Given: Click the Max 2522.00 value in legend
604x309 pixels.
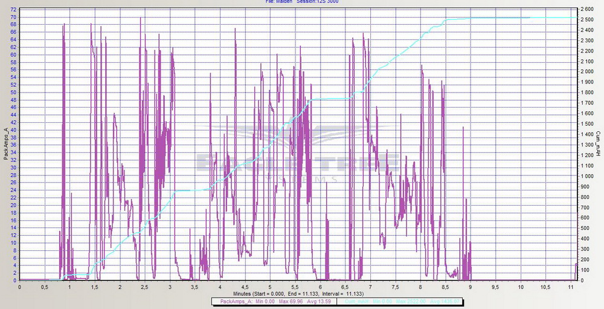Looking at the screenshot, I should click(412, 301).
